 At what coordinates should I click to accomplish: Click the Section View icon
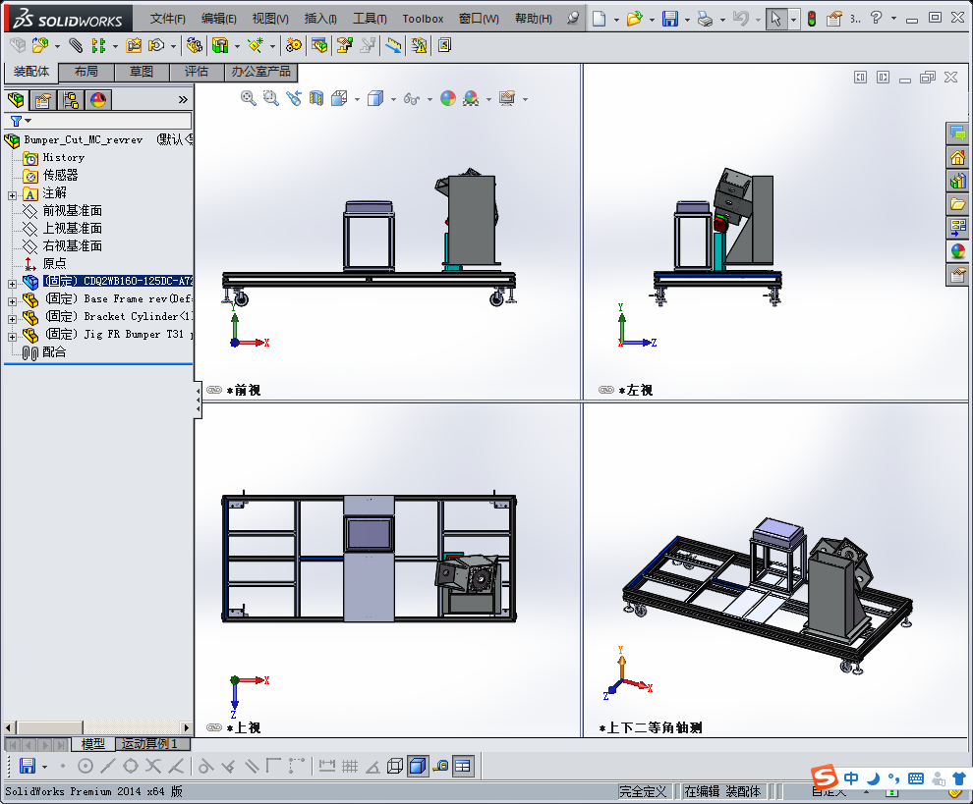[x=316, y=98]
